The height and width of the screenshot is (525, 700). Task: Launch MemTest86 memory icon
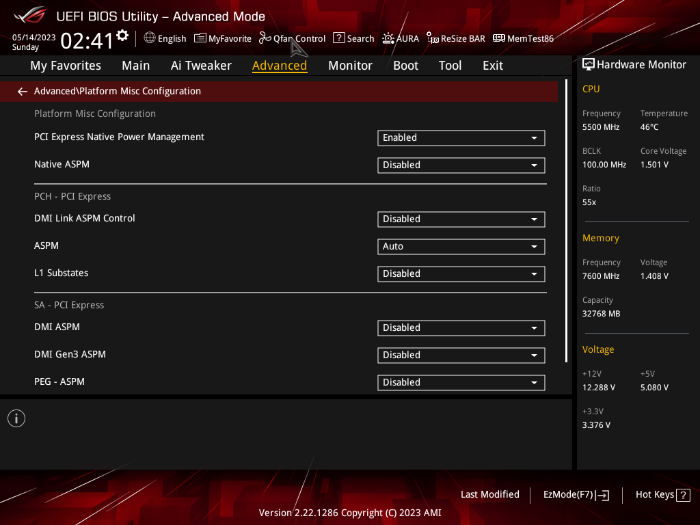click(498, 38)
